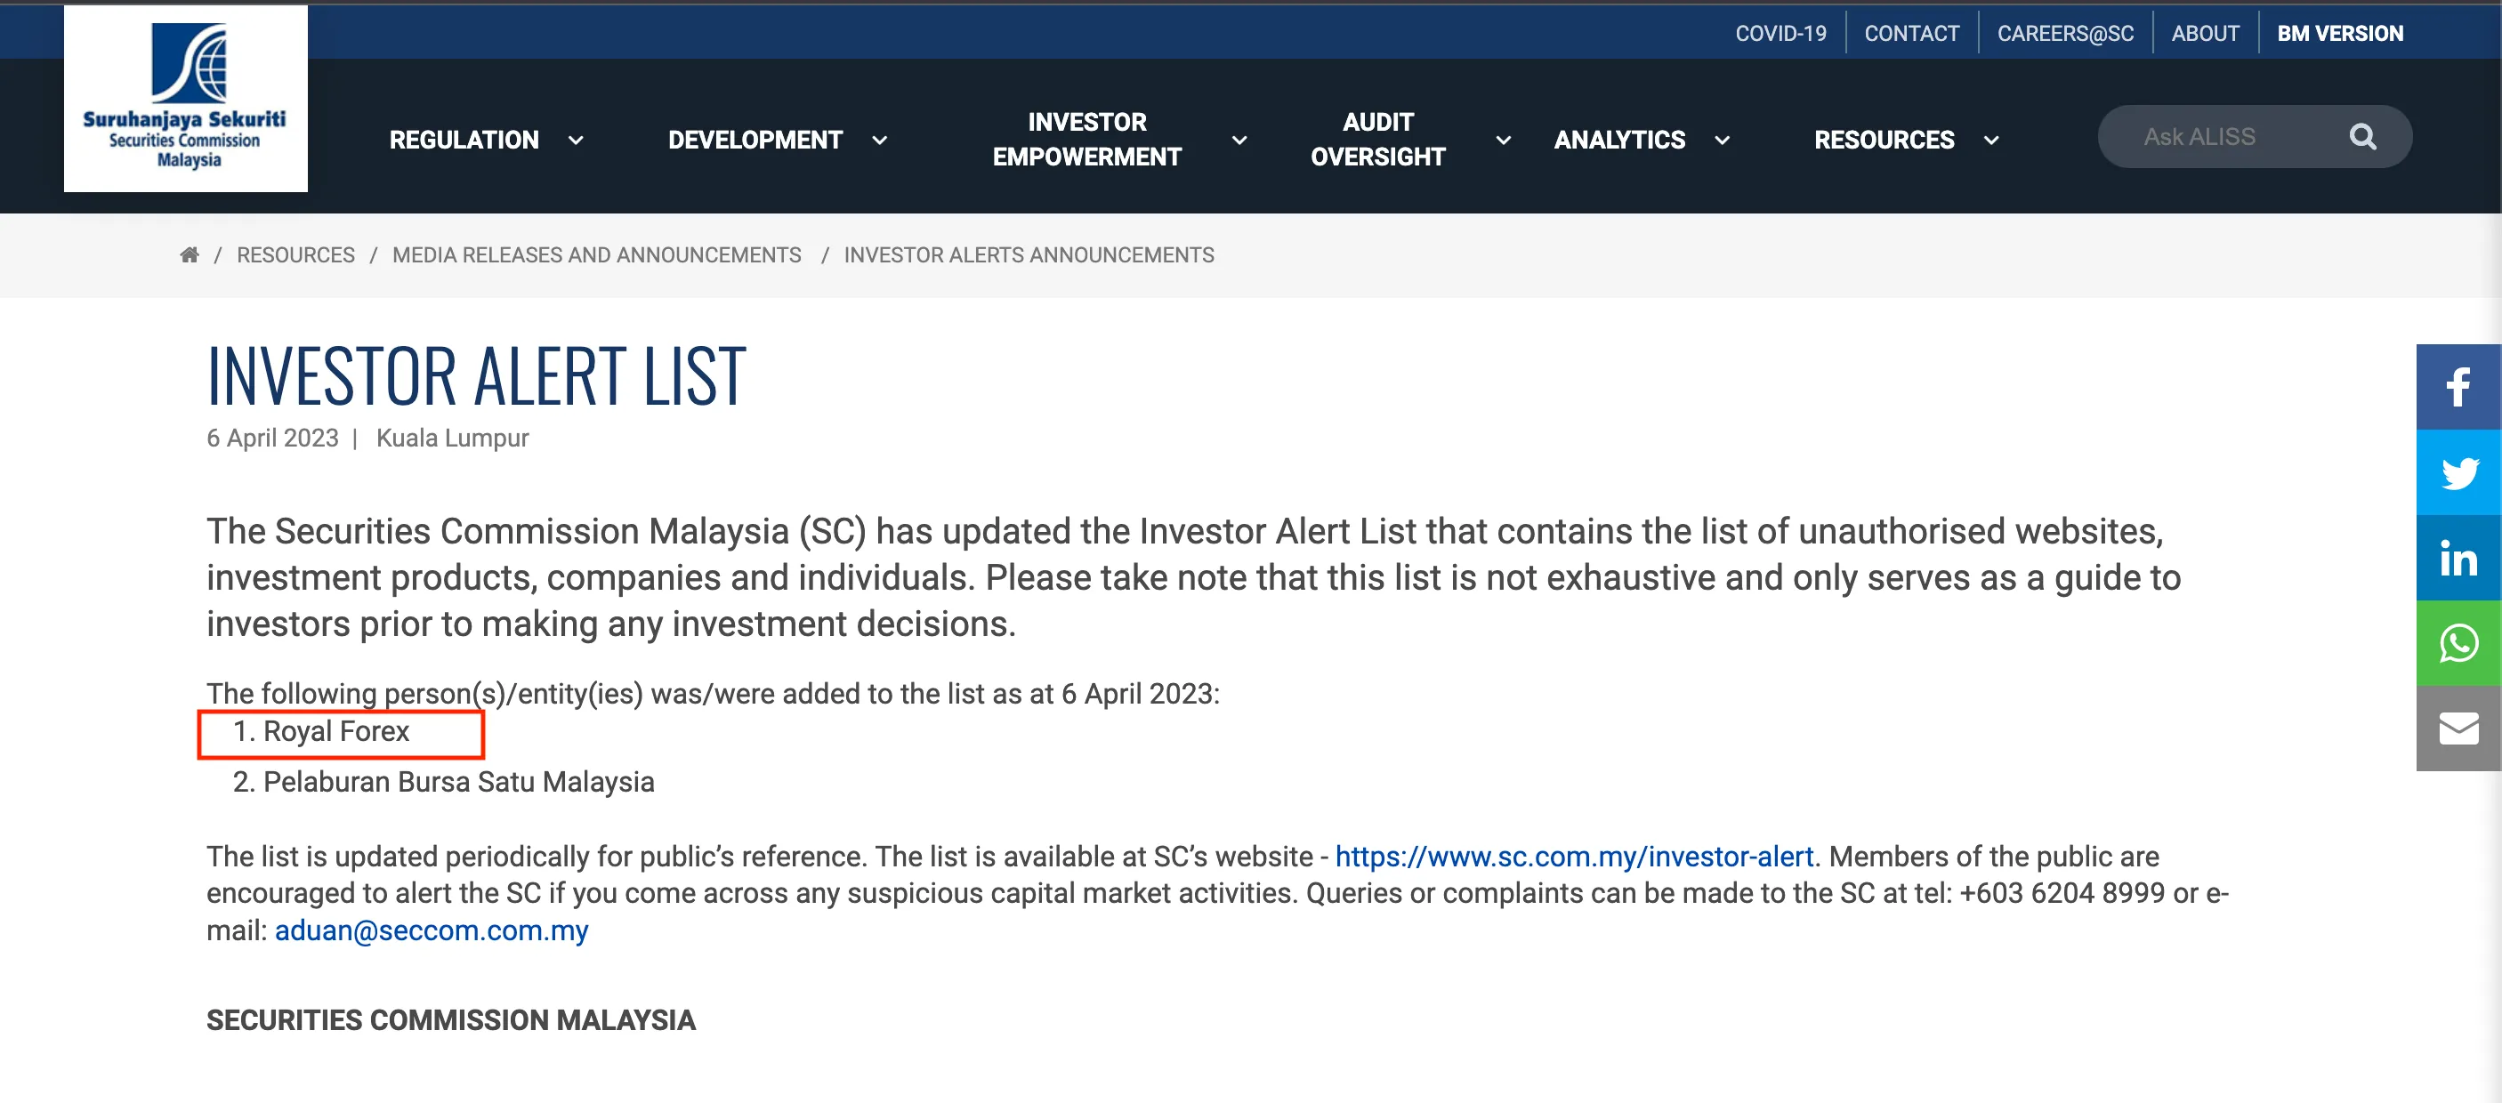Open Media Releases and Announcements breadcrumb
Viewport: 2502px width, 1103px height.
pyautogui.click(x=596, y=254)
